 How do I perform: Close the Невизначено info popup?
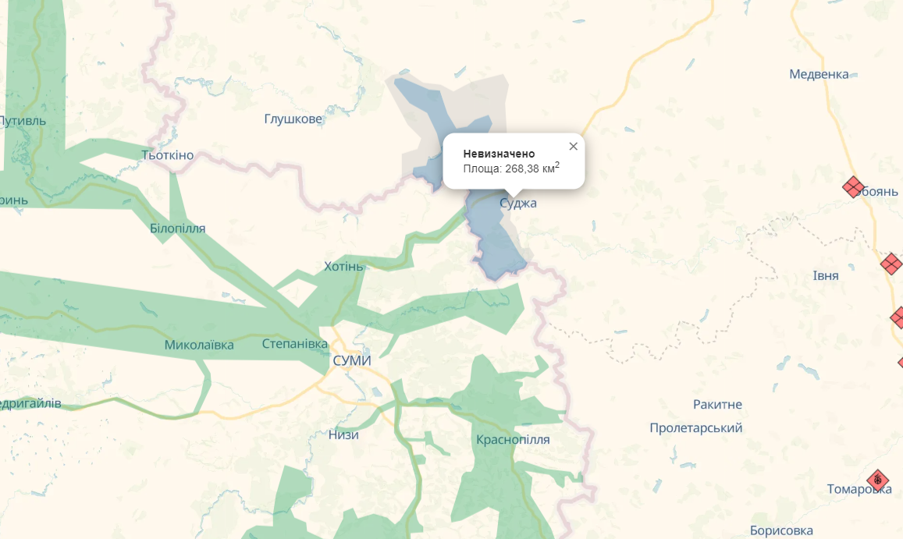(573, 147)
